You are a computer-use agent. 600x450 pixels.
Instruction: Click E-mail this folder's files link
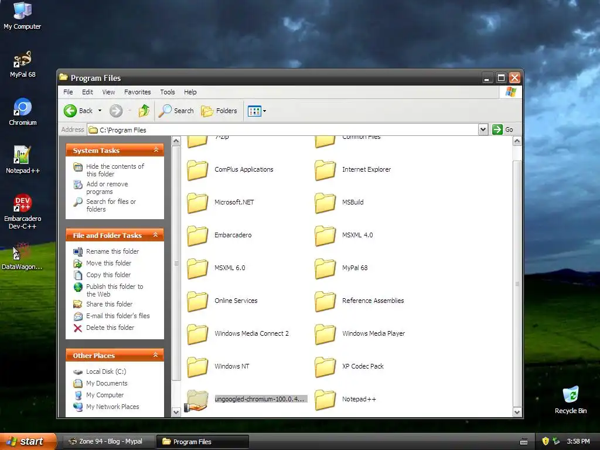(118, 316)
